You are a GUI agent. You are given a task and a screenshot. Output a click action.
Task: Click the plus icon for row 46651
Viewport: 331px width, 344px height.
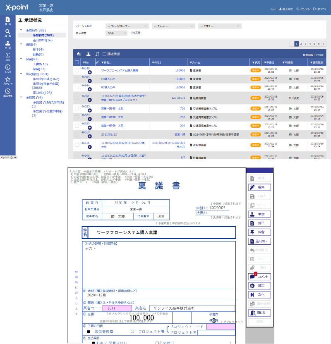(90, 100)
